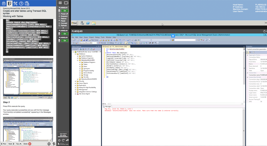Select SQL Server Agent node
The image size is (267, 146).
point(84,94)
